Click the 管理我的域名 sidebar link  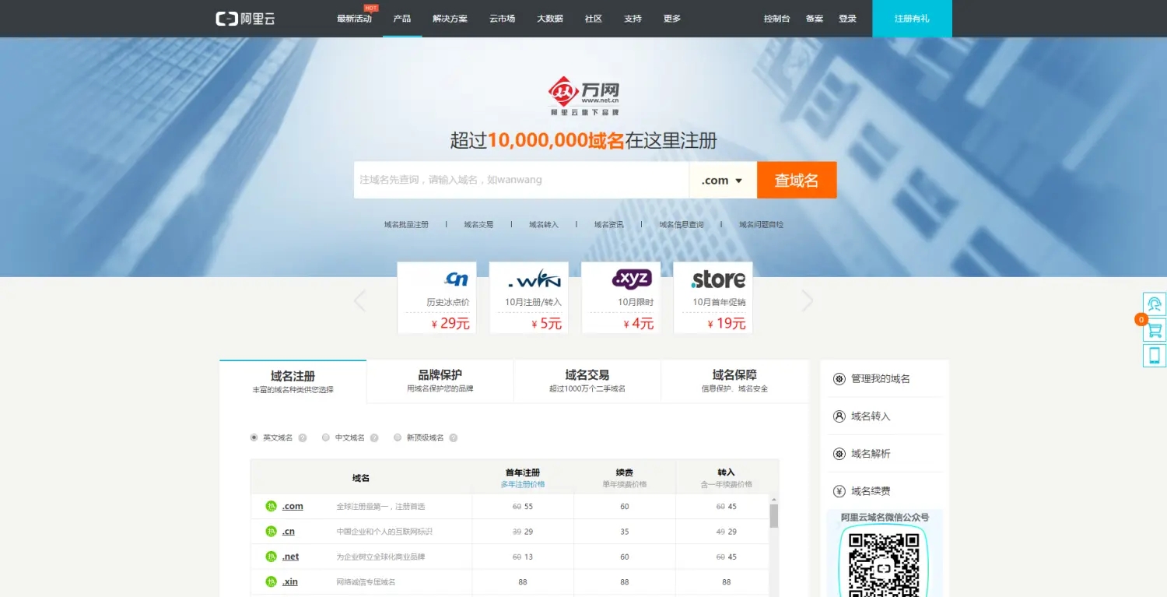[881, 379]
